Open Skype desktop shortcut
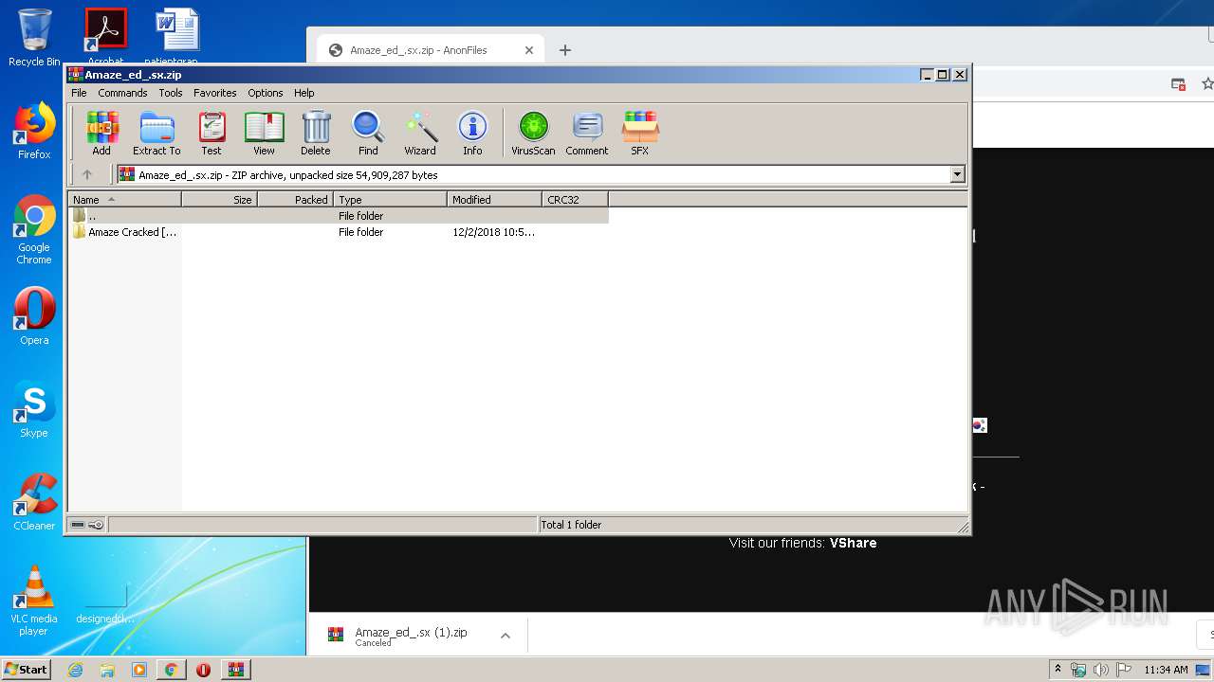 (34, 409)
